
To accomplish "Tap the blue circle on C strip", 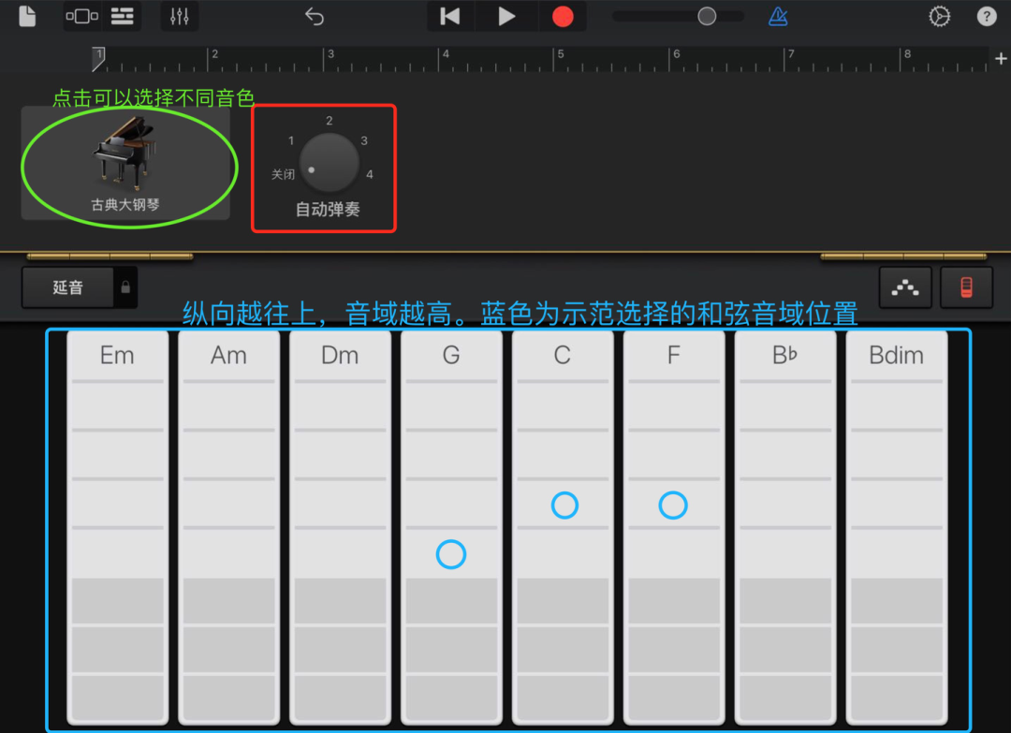I will click(x=564, y=506).
